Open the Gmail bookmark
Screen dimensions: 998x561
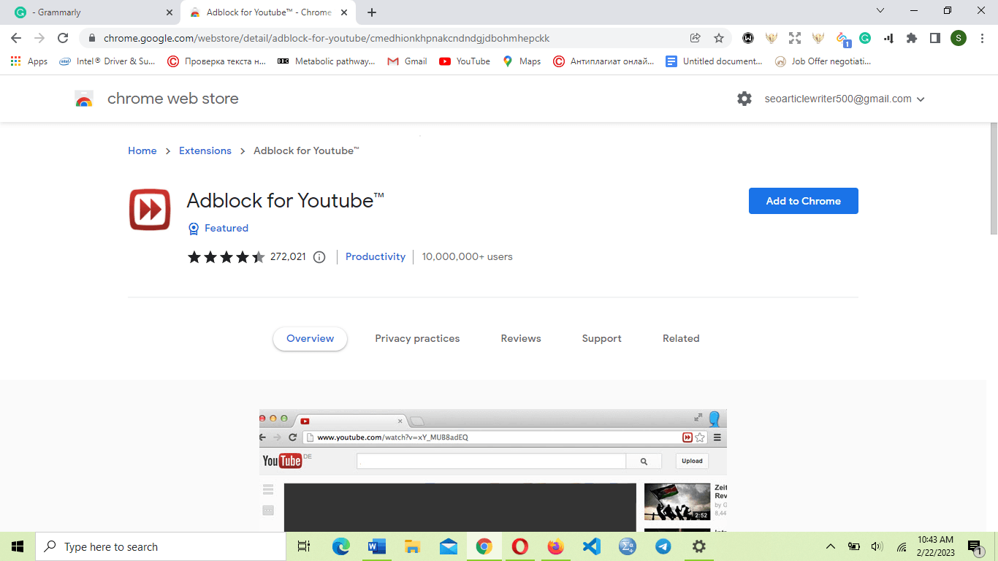pos(408,61)
